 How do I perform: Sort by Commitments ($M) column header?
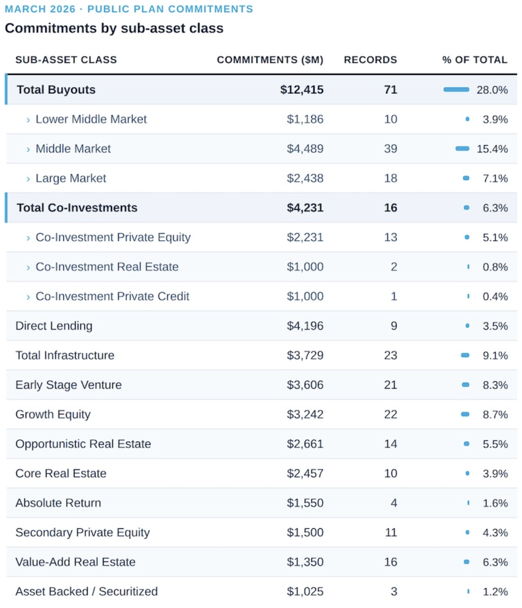coord(270,60)
